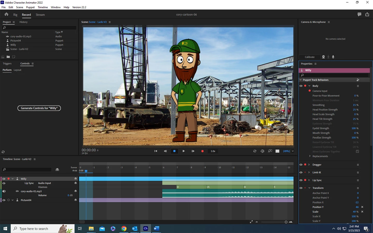Click the Calibrate button

pos(310,57)
